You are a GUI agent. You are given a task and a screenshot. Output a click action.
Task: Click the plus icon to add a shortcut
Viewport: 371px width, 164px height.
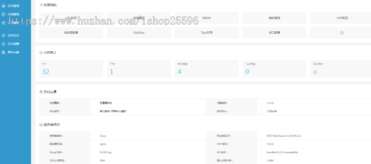tap(342, 33)
